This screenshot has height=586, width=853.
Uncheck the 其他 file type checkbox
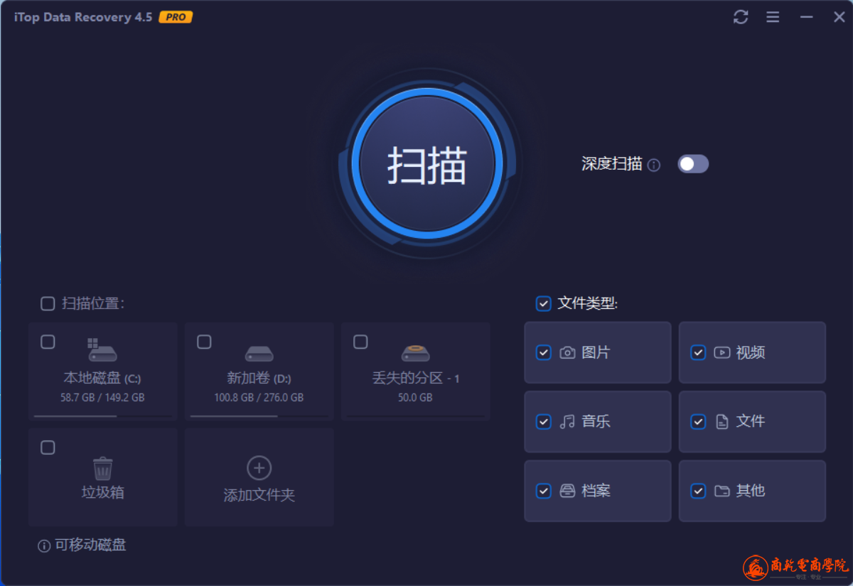[x=698, y=491]
